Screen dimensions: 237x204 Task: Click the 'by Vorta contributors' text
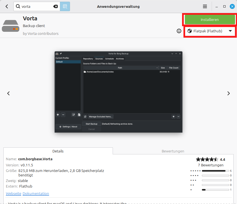pos(41,33)
